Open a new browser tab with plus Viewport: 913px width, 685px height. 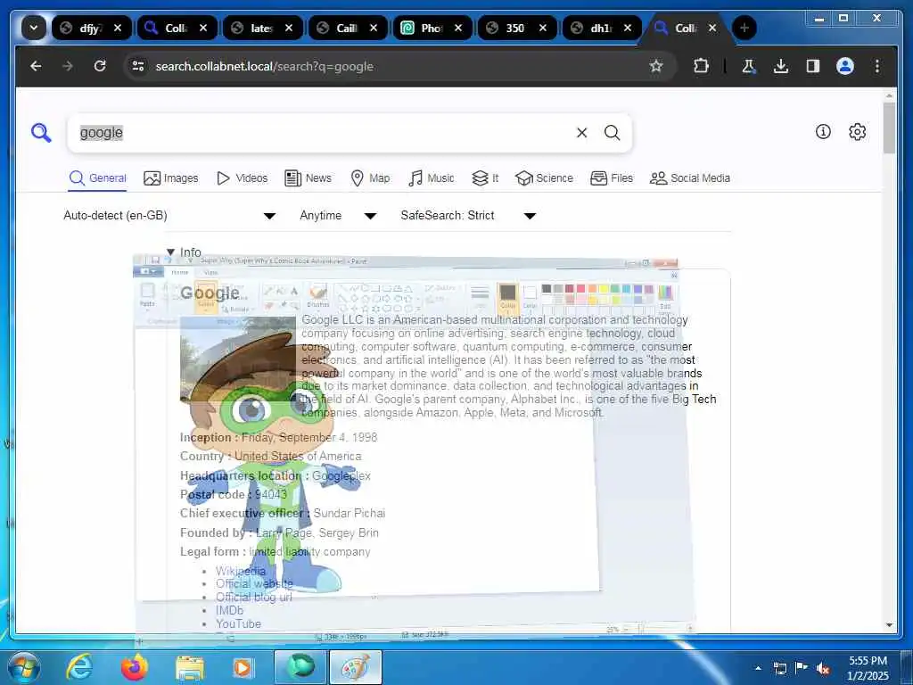(x=744, y=28)
